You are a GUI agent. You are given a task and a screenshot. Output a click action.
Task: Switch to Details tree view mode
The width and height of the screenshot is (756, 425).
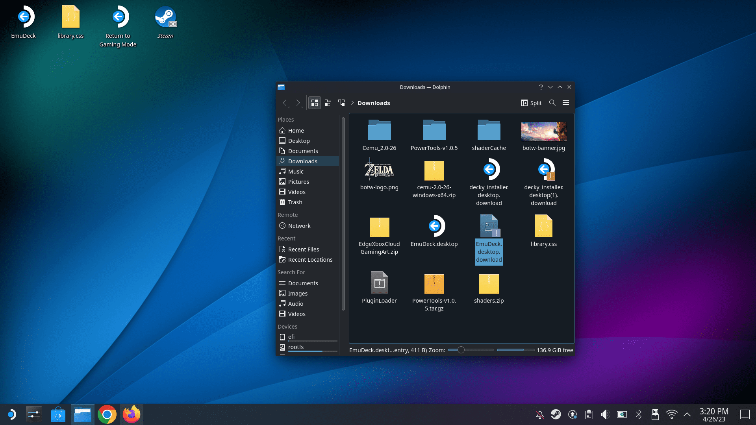pyautogui.click(x=341, y=103)
